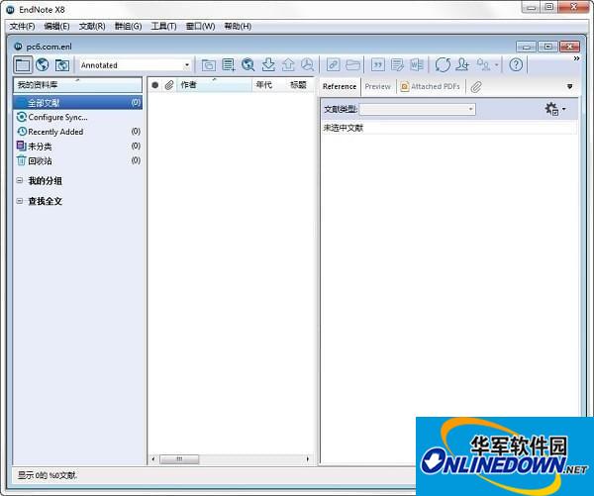Click the Open Link toolbar icon
This screenshot has height=496, width=594.
click(x=333, y=65)
